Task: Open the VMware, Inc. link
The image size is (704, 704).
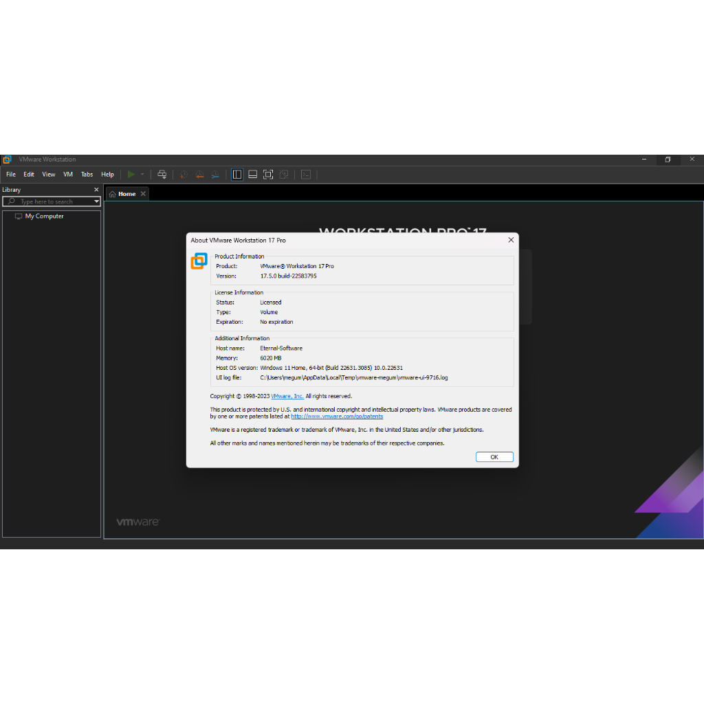Action: point(287,396)
